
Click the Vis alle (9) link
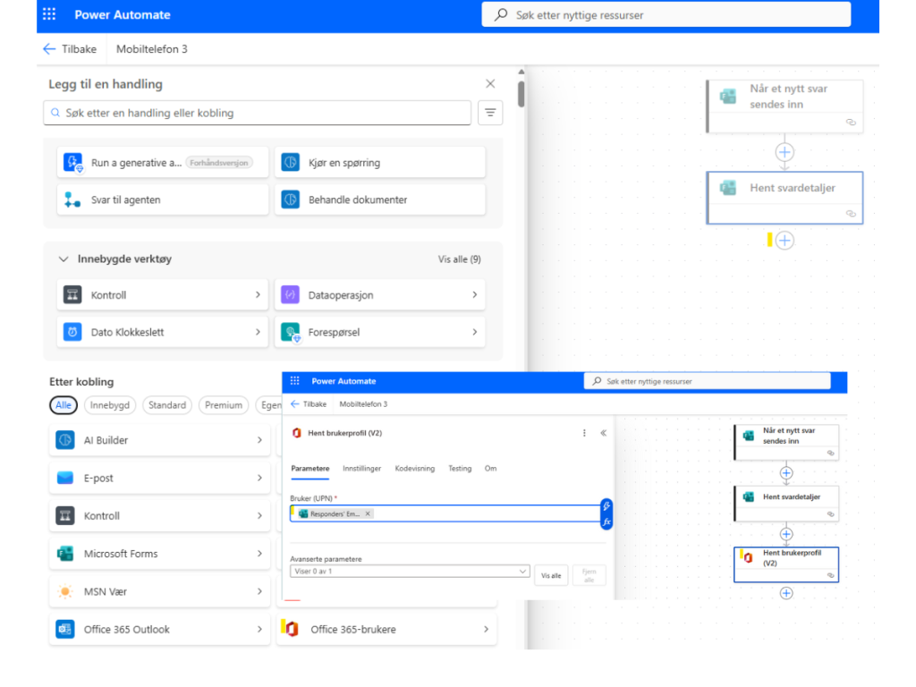[x=459, y=259]
